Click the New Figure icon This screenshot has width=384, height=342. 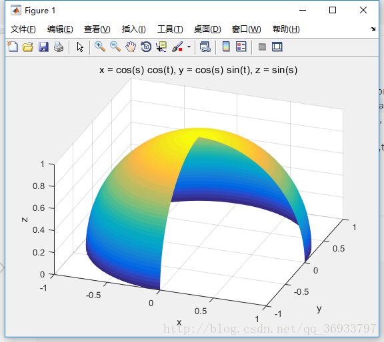pyautogui.click(x=13, y=47)
